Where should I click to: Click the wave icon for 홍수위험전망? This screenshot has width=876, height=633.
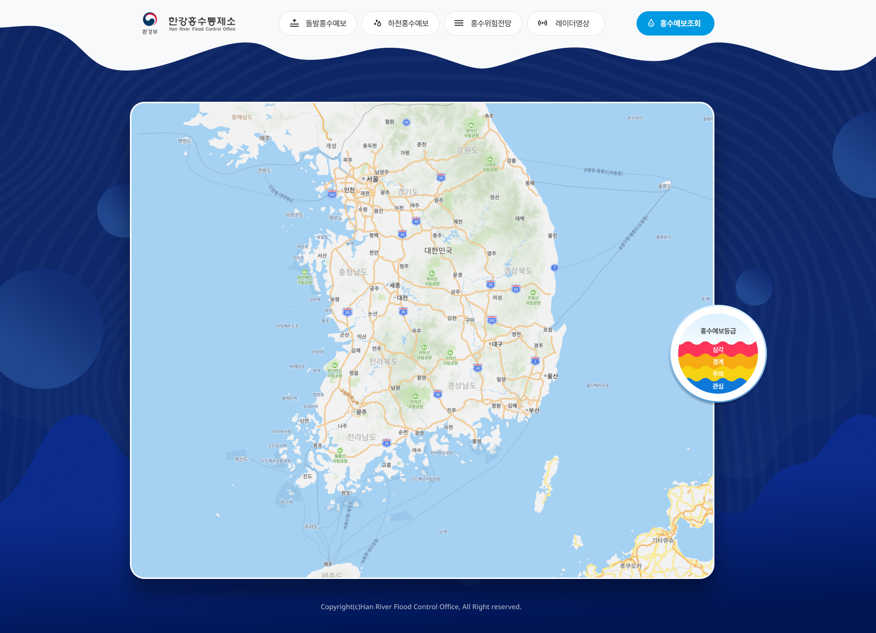click(459, 23)
